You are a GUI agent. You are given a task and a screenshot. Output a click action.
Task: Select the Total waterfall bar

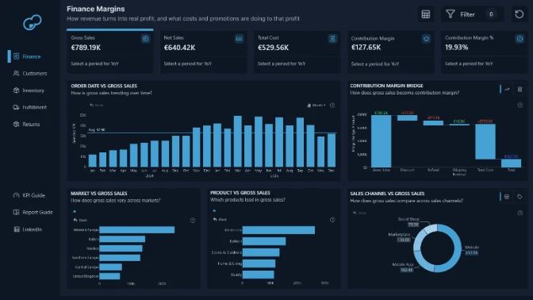pos(511,163)
